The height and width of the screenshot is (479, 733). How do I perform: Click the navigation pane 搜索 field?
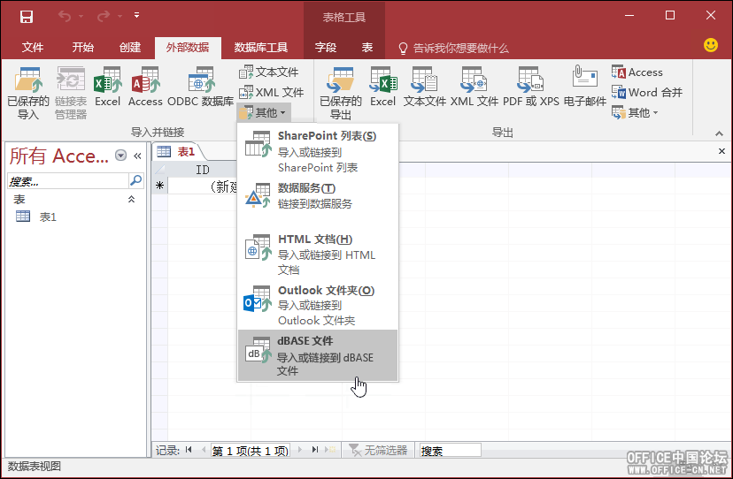(x=68, y=181)
